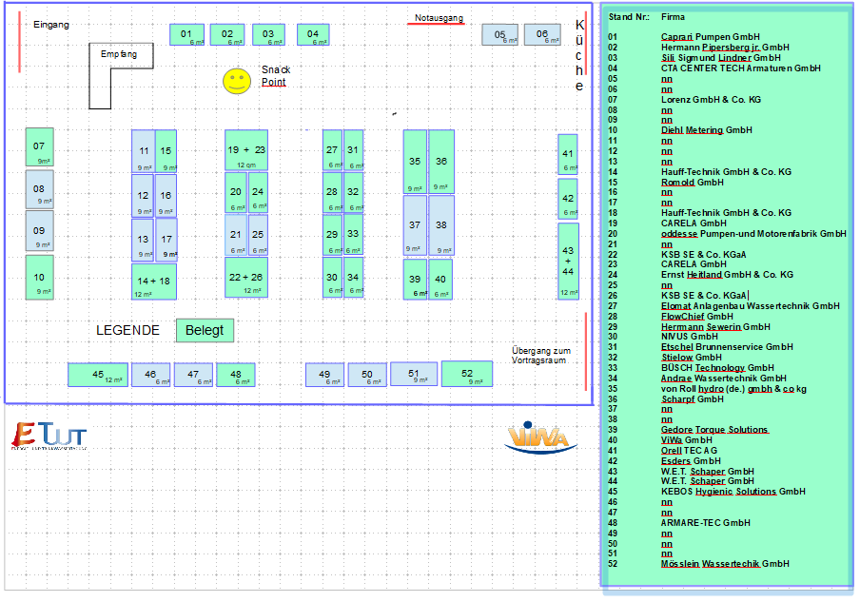Click Etschel Brunnenservice GmbH entry
The width and height of the screenshot is (860, 602).
coord(727,347)
